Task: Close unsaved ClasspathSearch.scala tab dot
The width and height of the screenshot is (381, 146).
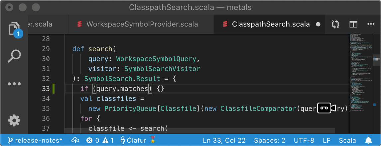Action: pyautogui.click(x=318, y=24)
